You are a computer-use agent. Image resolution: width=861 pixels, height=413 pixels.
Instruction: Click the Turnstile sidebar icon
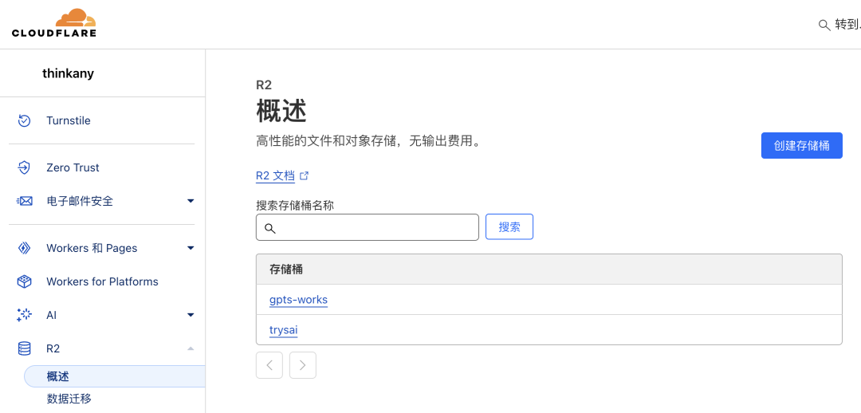pos(24,121)
